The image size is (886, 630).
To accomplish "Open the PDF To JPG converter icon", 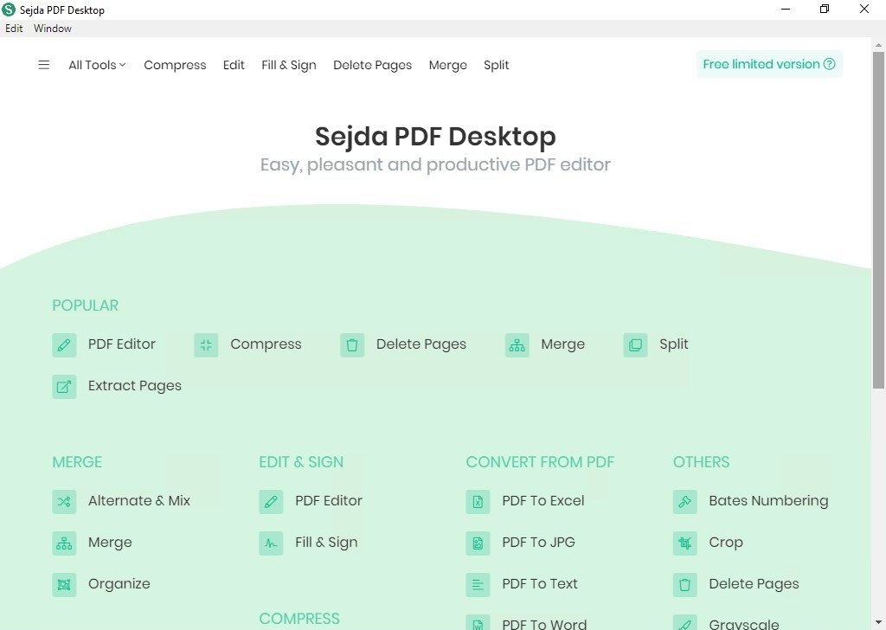I will click(478, 543).
